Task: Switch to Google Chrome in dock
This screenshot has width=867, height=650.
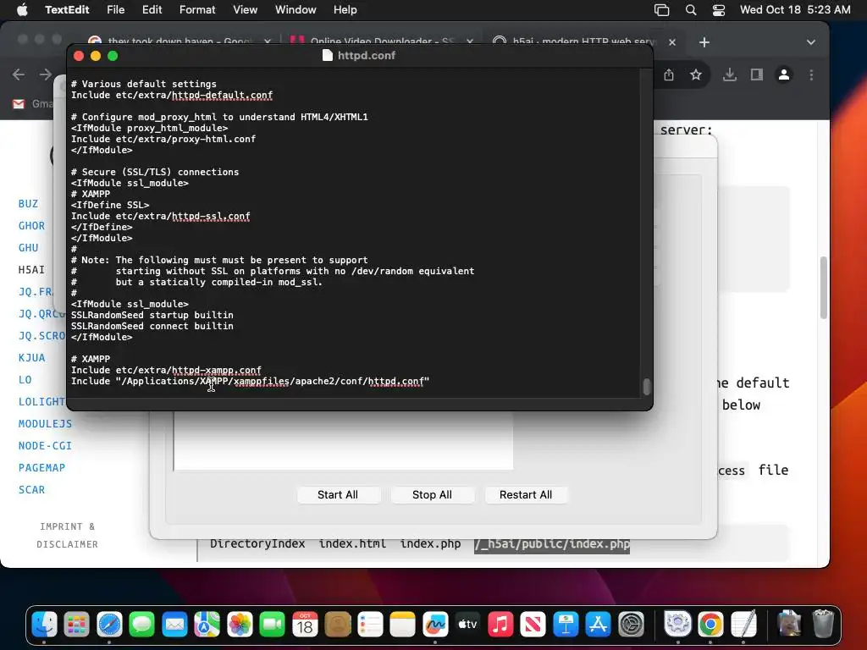Action: (x=710, y=625)
